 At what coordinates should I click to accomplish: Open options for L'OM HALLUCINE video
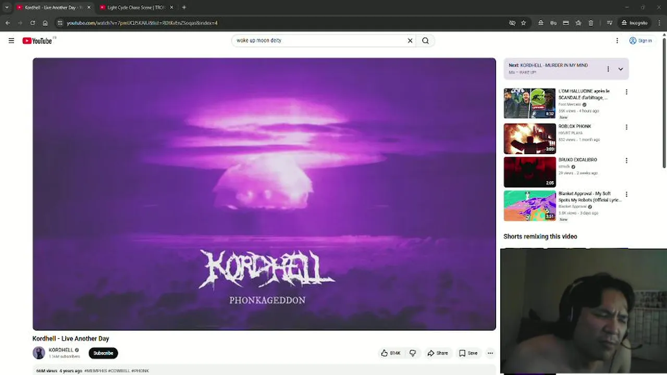tap(626, 92)
